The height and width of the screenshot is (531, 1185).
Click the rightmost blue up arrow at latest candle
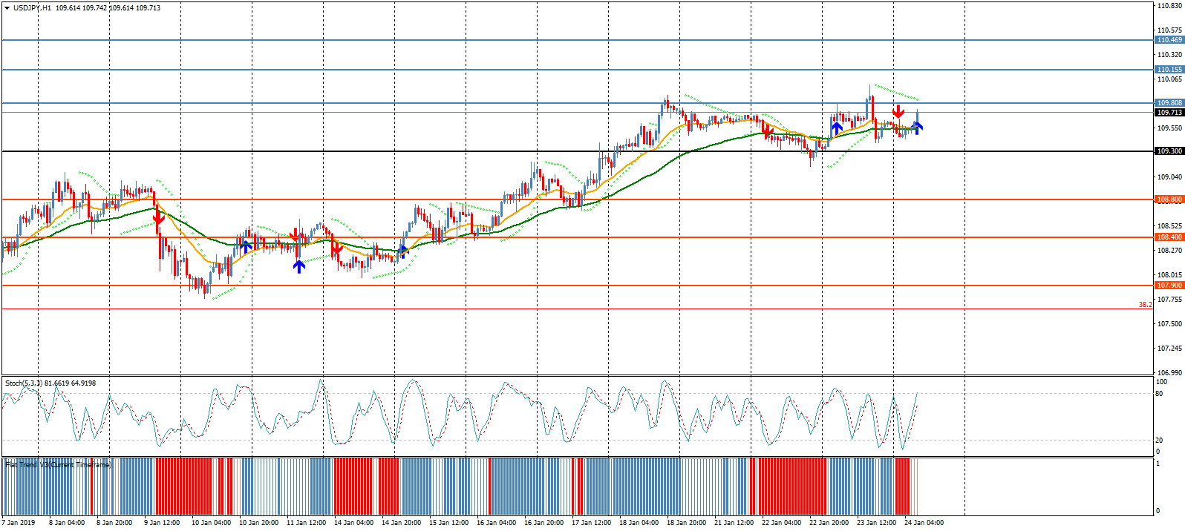pos(917,128)
